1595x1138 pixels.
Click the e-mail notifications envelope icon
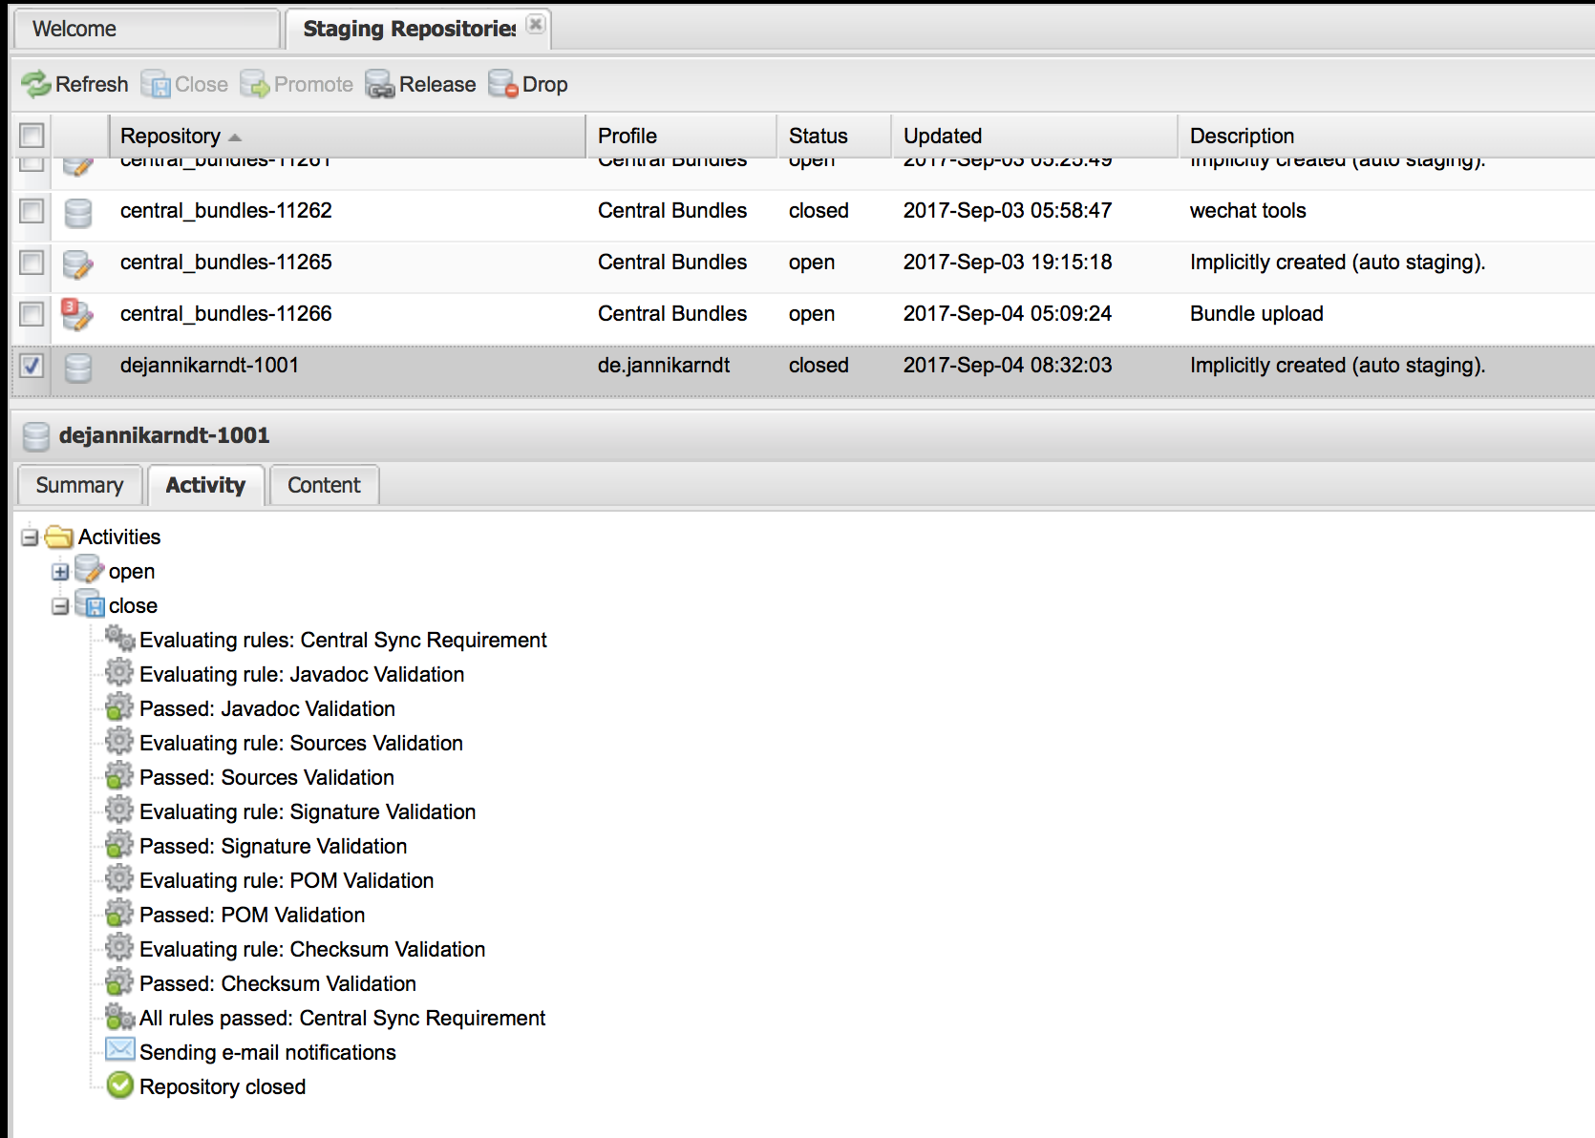coord(120,1050)
